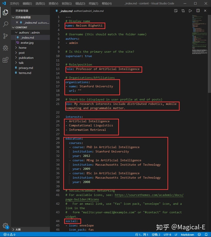Click the minimap code overview
Viewport: 211px width, 237px height.
click(200, 35)
